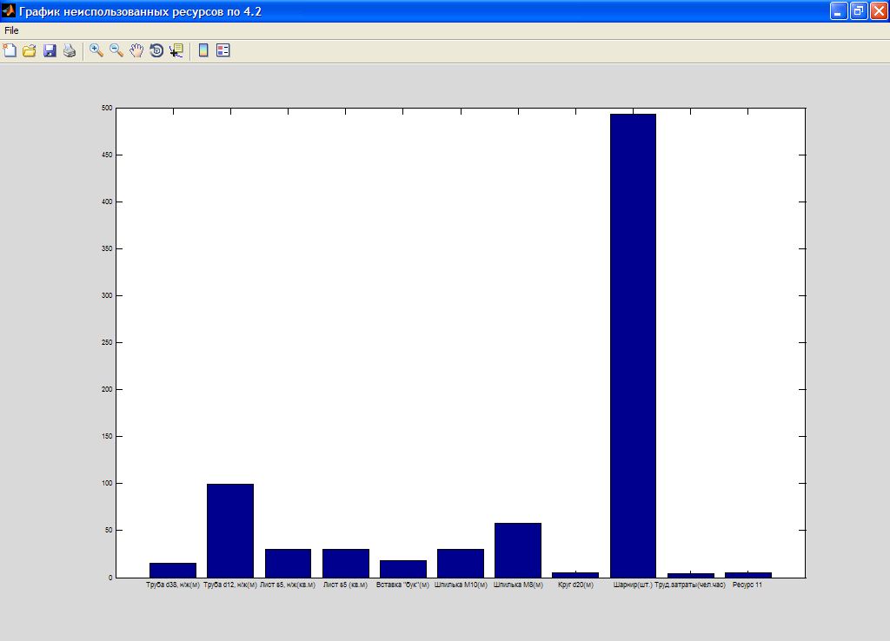Image resolution: width=890 pixels, height=641 pixels.
Task: Click the Ресурс 11 axis label
Action: (747, 585)
